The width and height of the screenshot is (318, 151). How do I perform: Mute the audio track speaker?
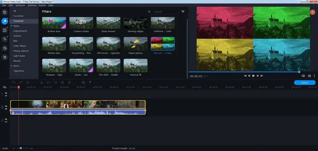tap(6, 119)
